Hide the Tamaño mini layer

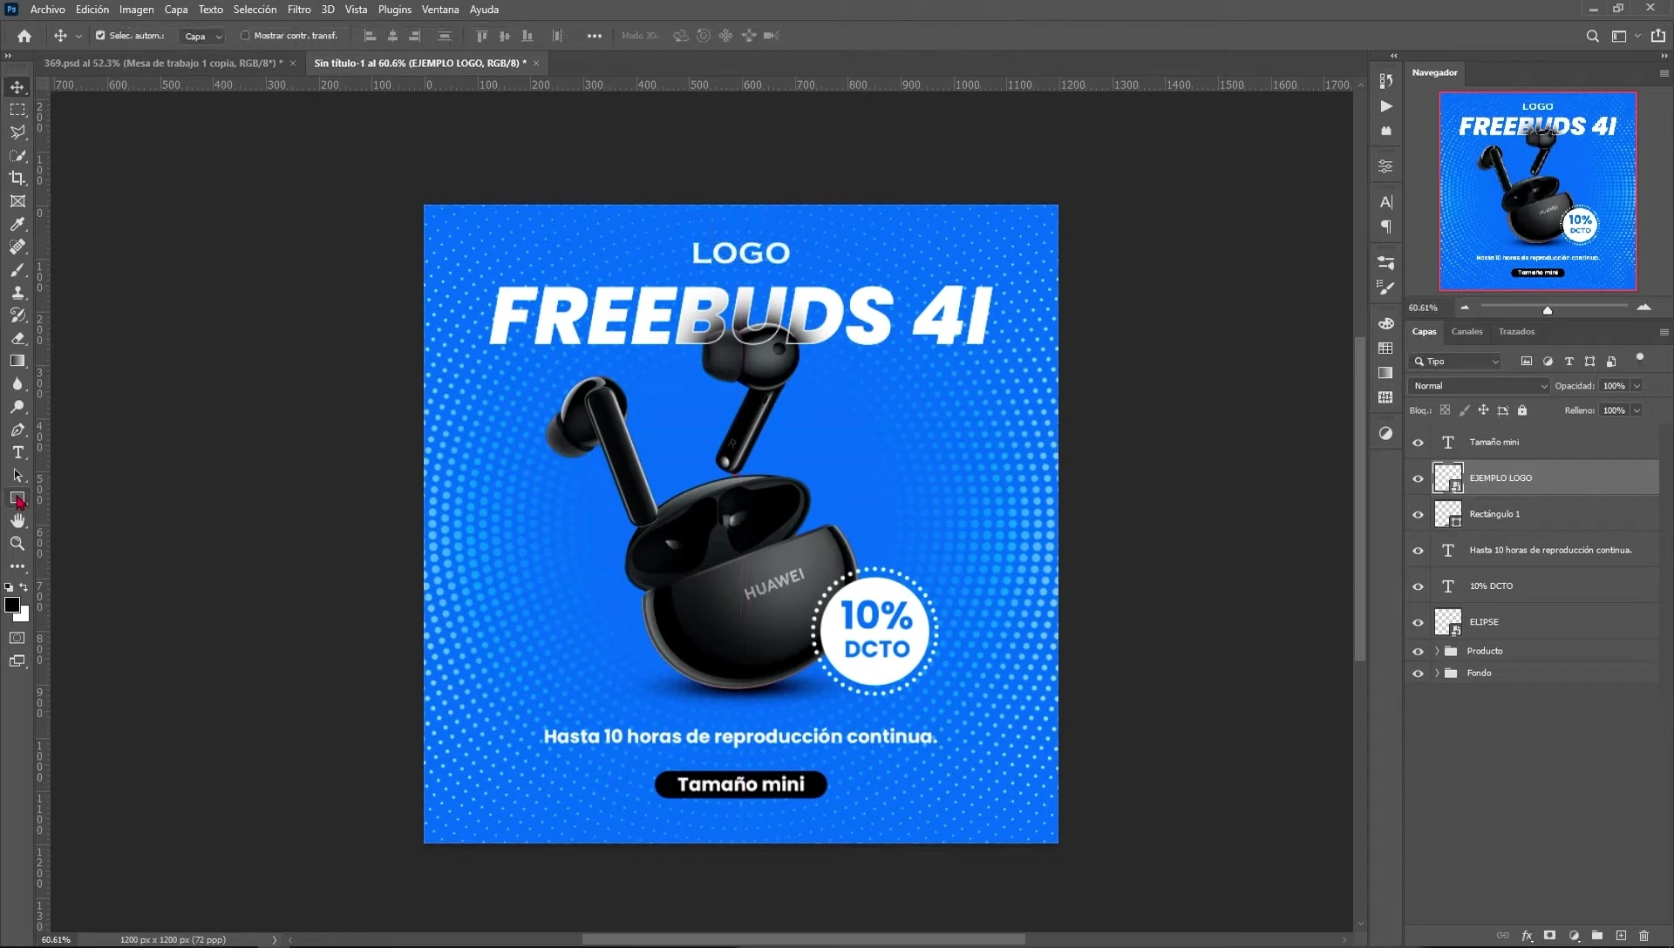click(x=1418, y=443)
